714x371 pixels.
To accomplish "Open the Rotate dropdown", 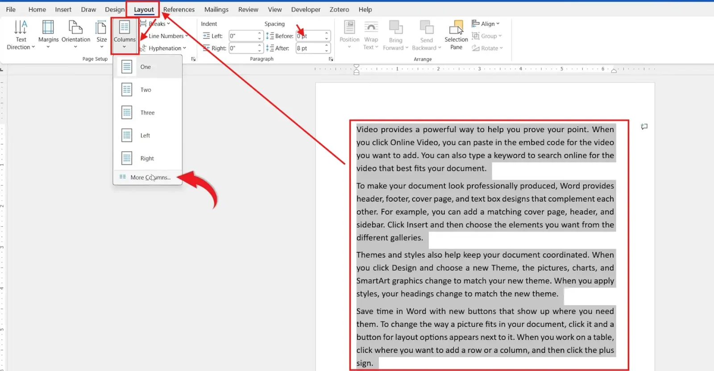I will click(x=487, y=48).
